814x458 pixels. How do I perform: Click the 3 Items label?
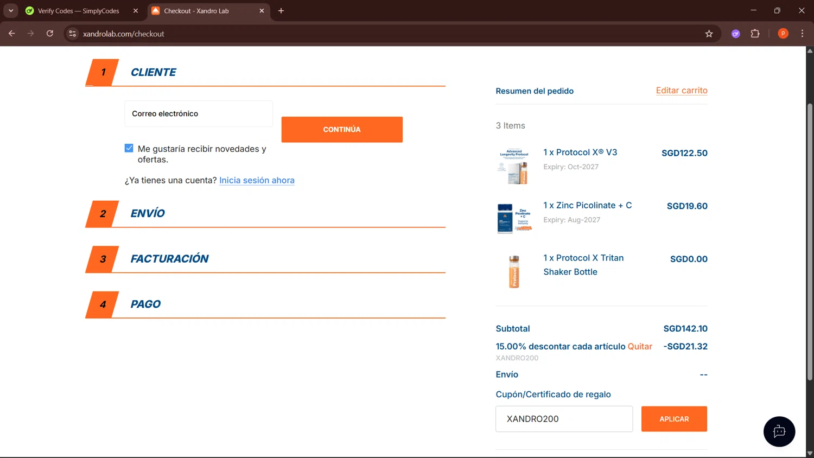(x=510, y=125)
